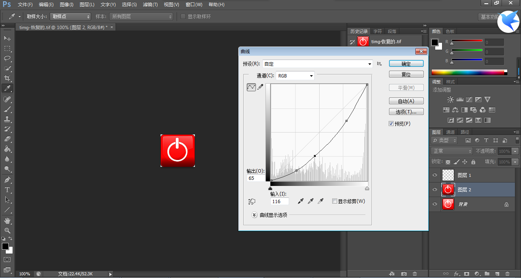Image resolution: width=521 pixels, height=278 pixels.
Task: Pick the white point eyedropper in Curves
Action: (x=321, y=201)
